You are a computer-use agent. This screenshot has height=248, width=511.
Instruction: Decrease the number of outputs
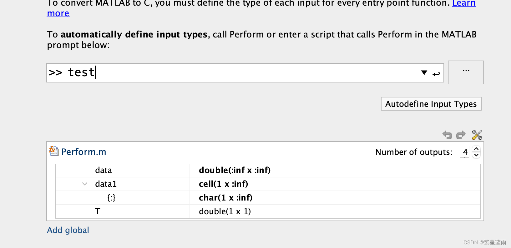click(476, 155)
